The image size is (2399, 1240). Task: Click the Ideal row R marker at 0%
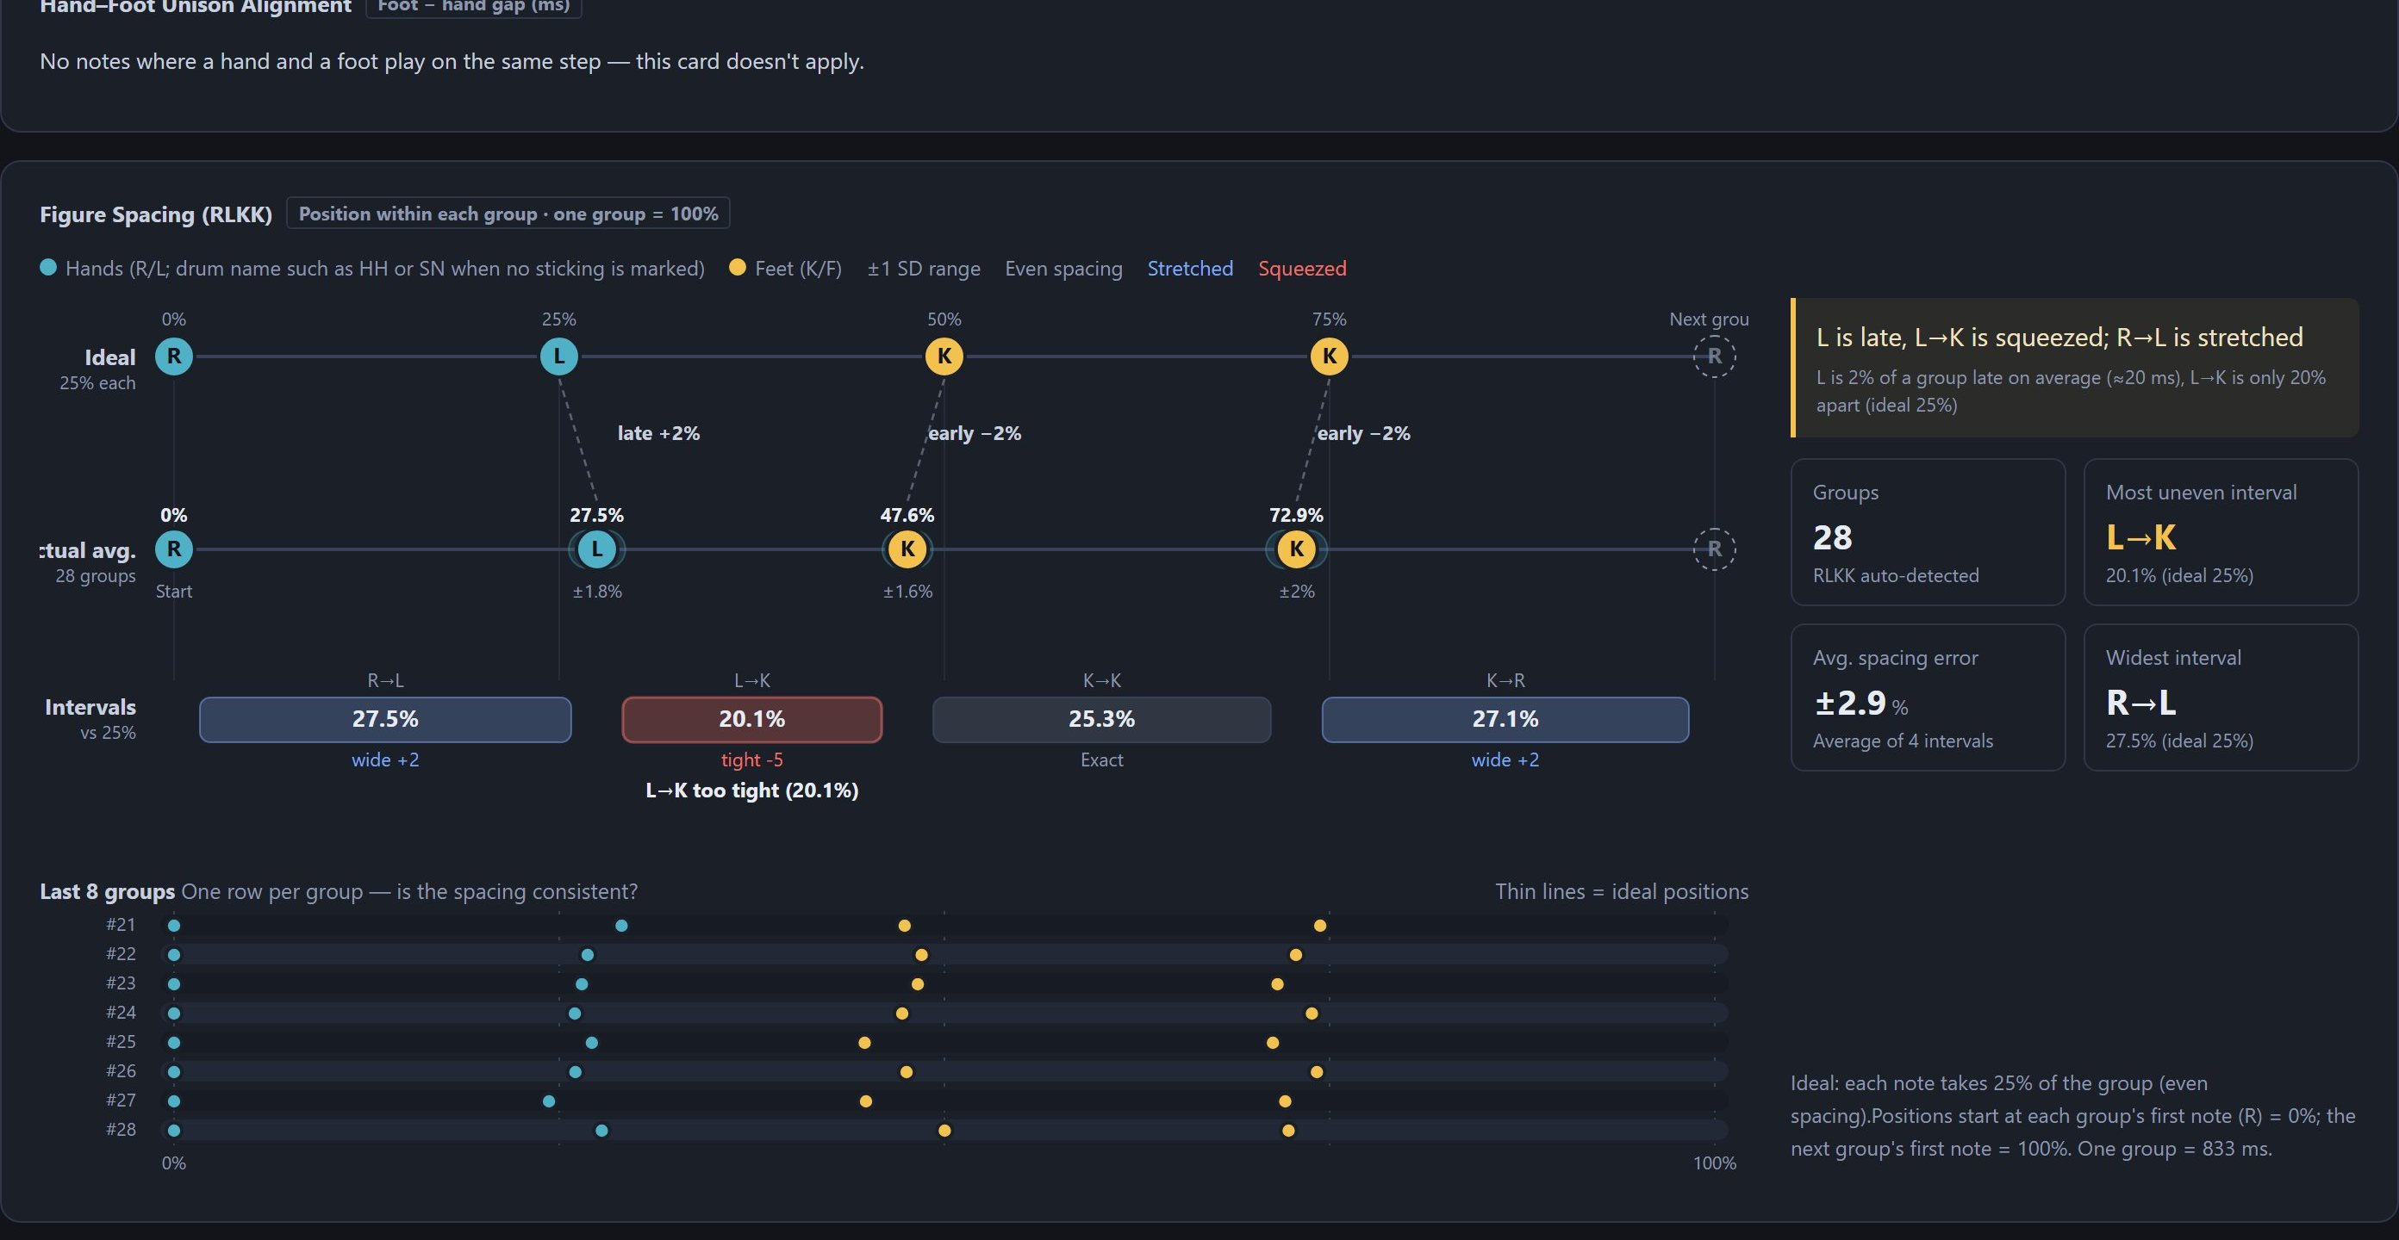(173, 356)
